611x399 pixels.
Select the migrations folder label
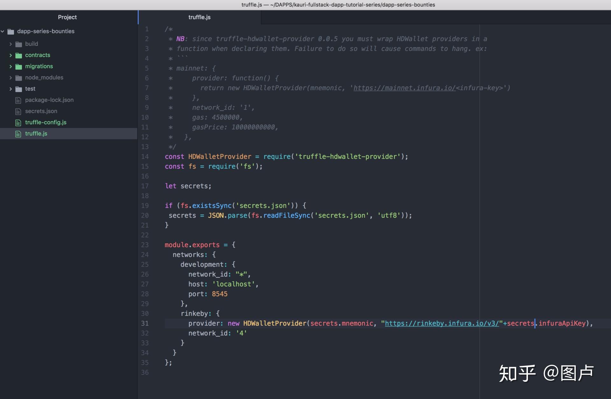(x=39, y=66)
